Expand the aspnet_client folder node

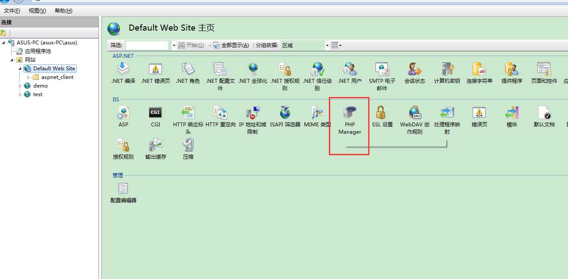[28, 77]
